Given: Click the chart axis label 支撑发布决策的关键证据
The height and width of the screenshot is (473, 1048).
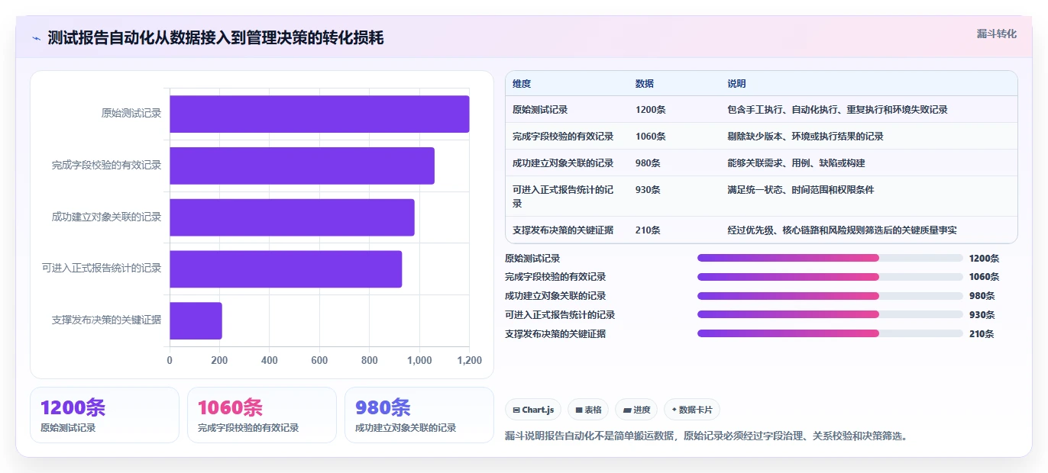Looking at the screenshot, I should [x=107, y=320].
